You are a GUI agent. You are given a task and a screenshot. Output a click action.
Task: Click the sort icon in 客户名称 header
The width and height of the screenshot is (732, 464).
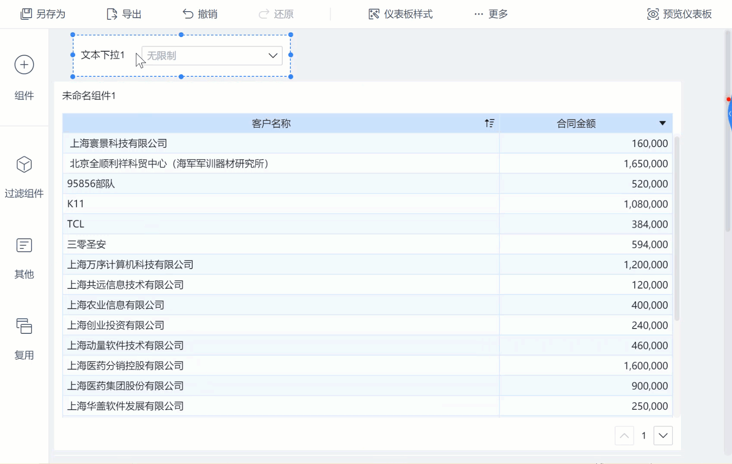point(489,123)
